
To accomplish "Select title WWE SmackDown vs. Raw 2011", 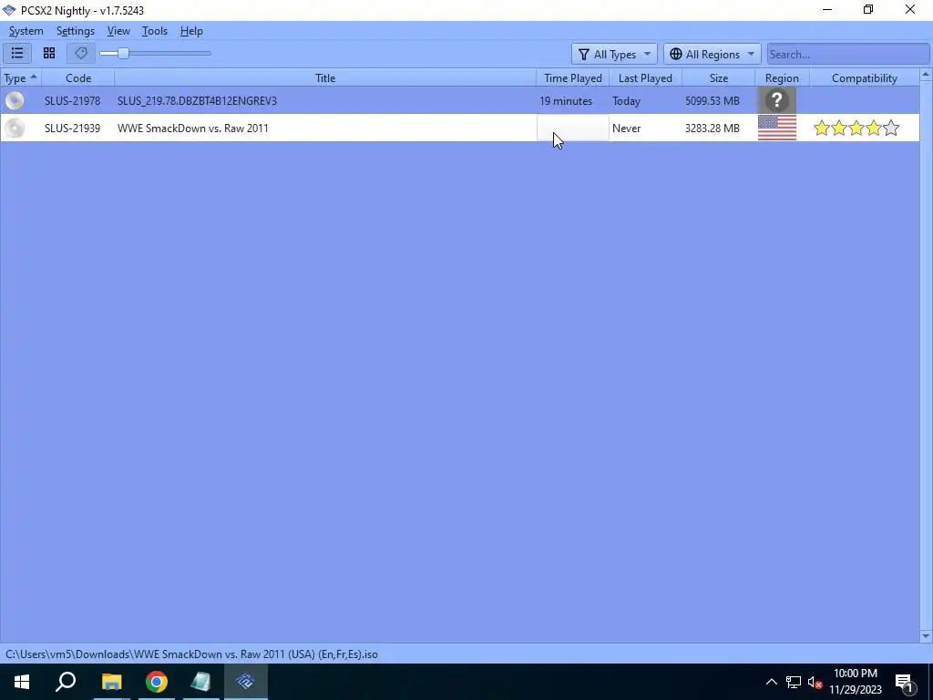I will [193, 128].
